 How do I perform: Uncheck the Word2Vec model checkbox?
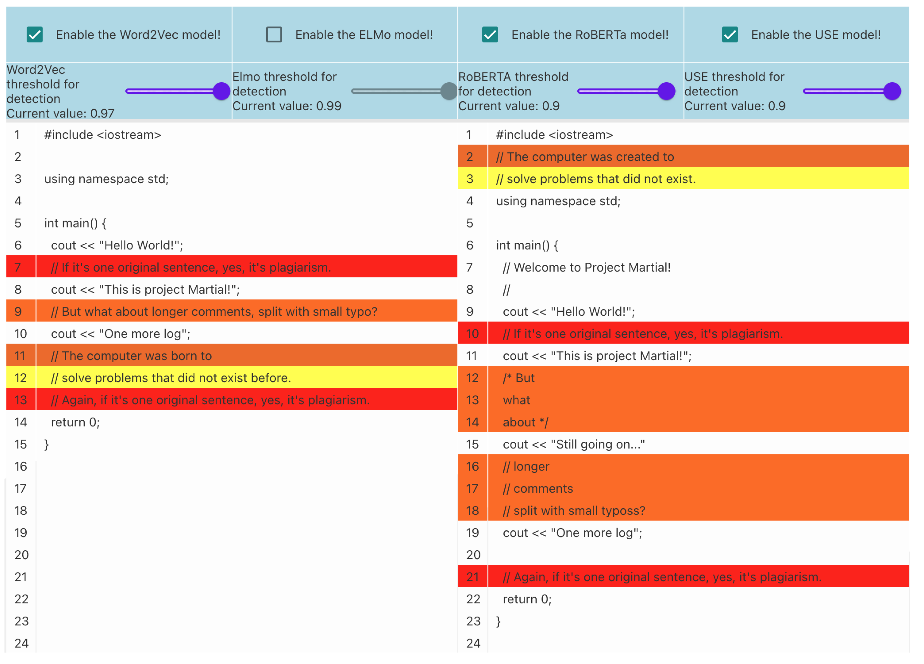pos(35,35)
